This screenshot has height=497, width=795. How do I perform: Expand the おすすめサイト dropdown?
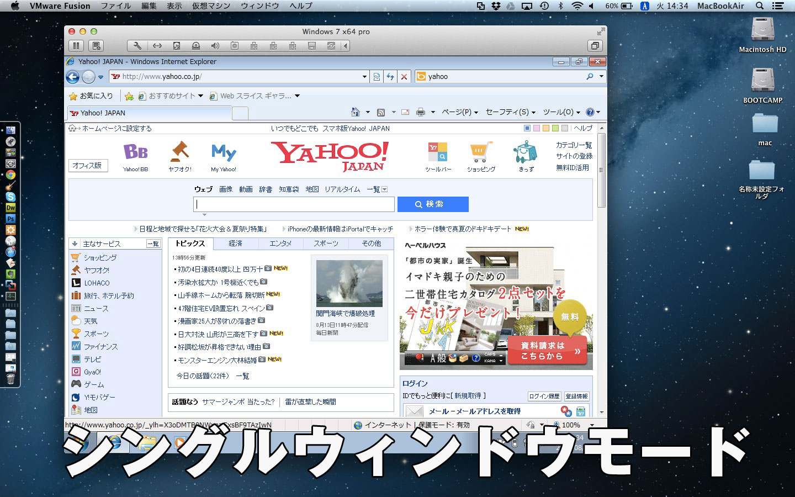[200, 96]
